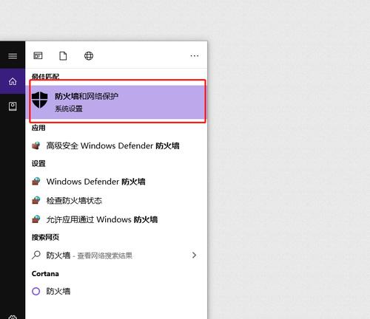Image resolution: width=370 pixels, height=319 pixels.
Task: Filter results by apps icon
Action: pos(38,55)
